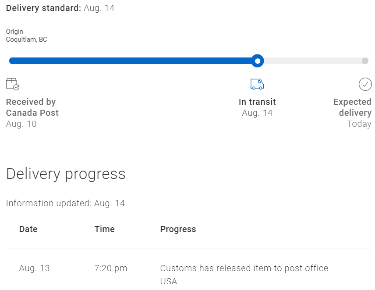Select the In transit status label
The image size is (375, 290).
[x=257, y=102]
